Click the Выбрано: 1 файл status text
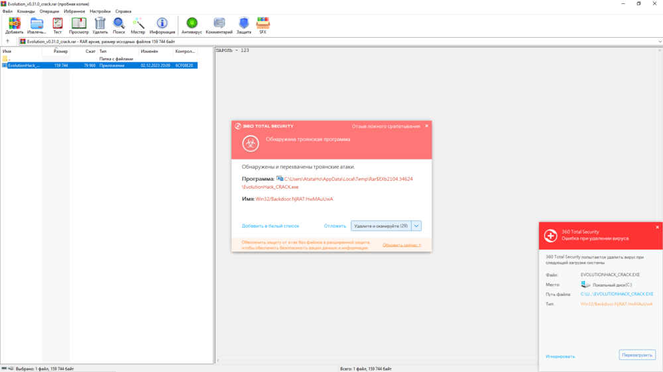 pos(45,369)
